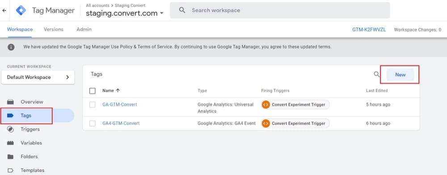Switch to the Versions tab
The image size is (447, 175).
pyautogui.click(x=54, y=29)
